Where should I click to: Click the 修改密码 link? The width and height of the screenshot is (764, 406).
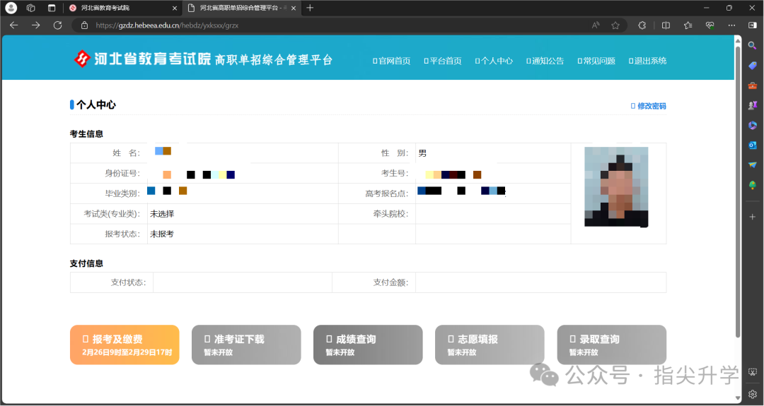click(649, 106)
